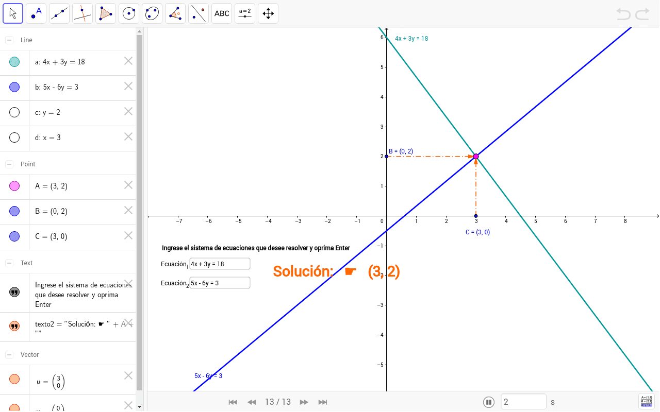Image resolution: width=660 pixels, height=412 pixels.
Task: Click point C on the x-axis
Action: pyautogui.click(x=476, y=216)
